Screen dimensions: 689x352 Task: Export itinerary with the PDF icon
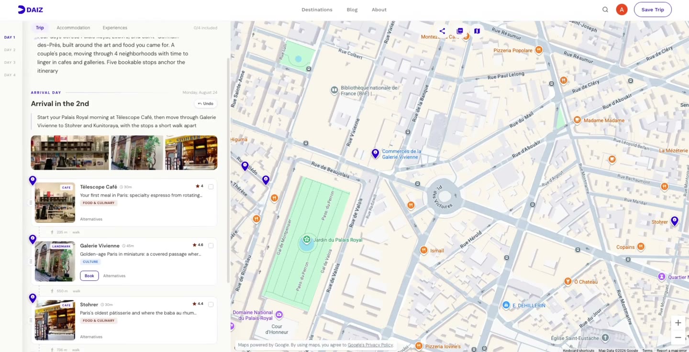(460, 31)
